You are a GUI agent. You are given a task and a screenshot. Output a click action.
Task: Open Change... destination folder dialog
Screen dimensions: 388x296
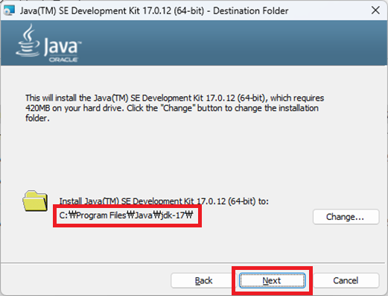click(346, 217)
